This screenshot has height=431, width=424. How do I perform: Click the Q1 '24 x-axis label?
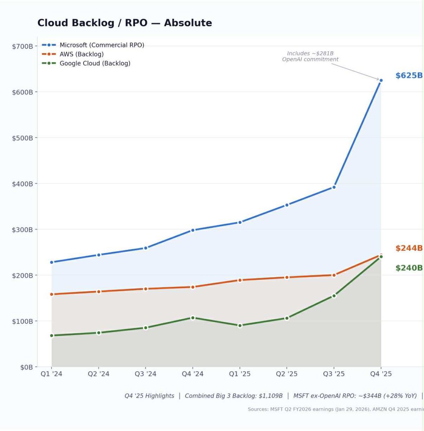point(51,374)
